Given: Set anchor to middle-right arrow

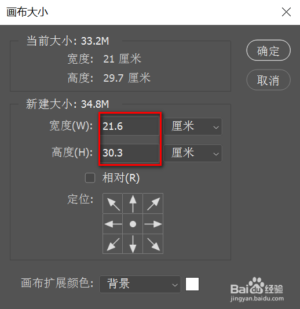Looking at the screenshot, I should tap(153, 224).
